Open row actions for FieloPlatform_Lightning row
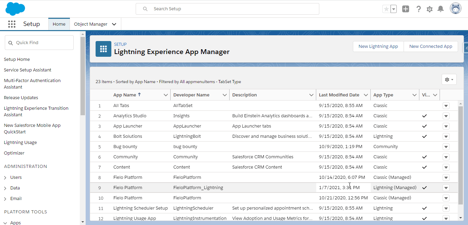Screen dimensions: 468x225 [446, 188]
